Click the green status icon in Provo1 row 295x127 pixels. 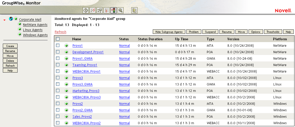pyautogui.click(x=66, y=46)
